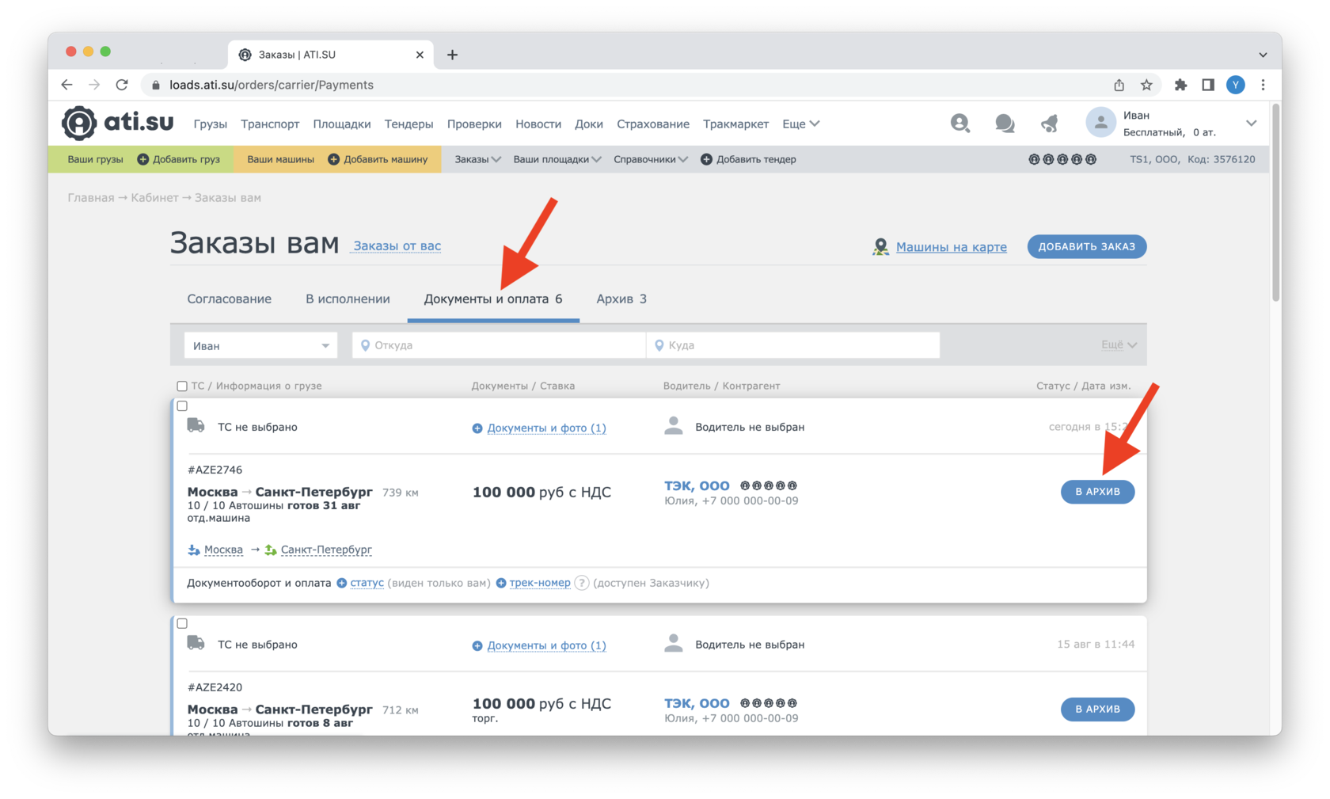Open the Тендеры menu item

pyautogui.click(x=408, y=124)
